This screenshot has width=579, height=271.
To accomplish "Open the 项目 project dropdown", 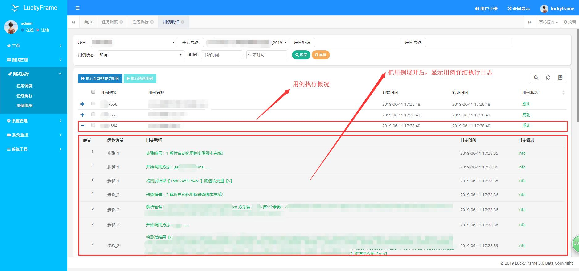I will [134, 42].
